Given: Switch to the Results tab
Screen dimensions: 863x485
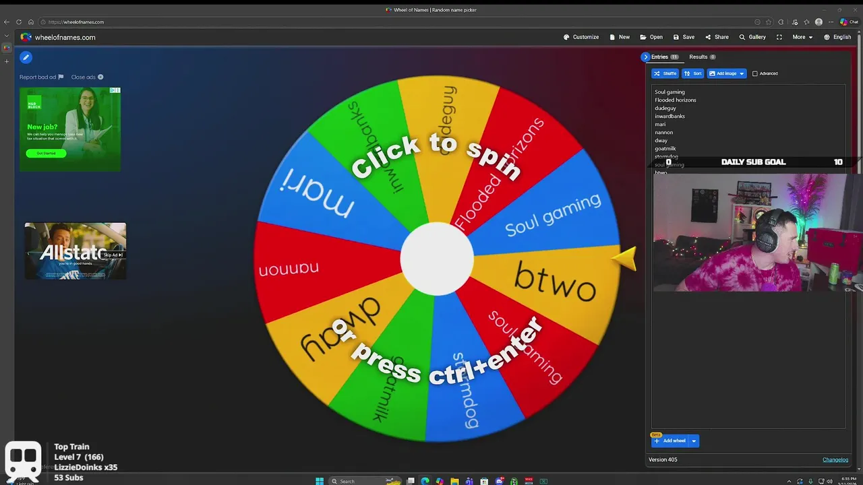Looking at the screenshot, I should (x=703, y=57).
